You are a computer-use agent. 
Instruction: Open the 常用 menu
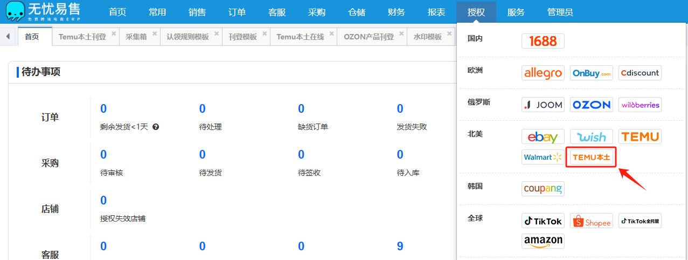[x=157, y=12]
